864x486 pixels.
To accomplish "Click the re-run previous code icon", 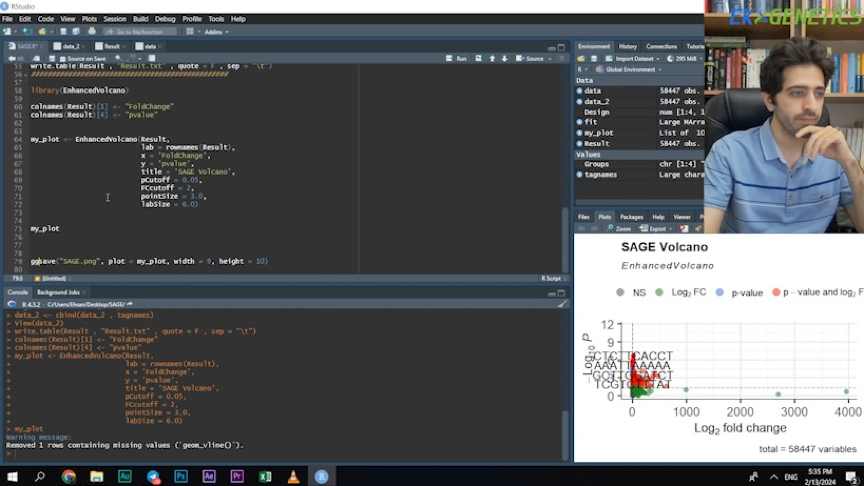I will [479, 58].
